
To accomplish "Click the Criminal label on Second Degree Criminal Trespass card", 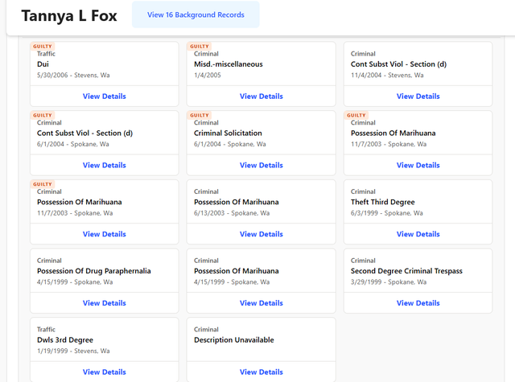I will pos(363,261).
